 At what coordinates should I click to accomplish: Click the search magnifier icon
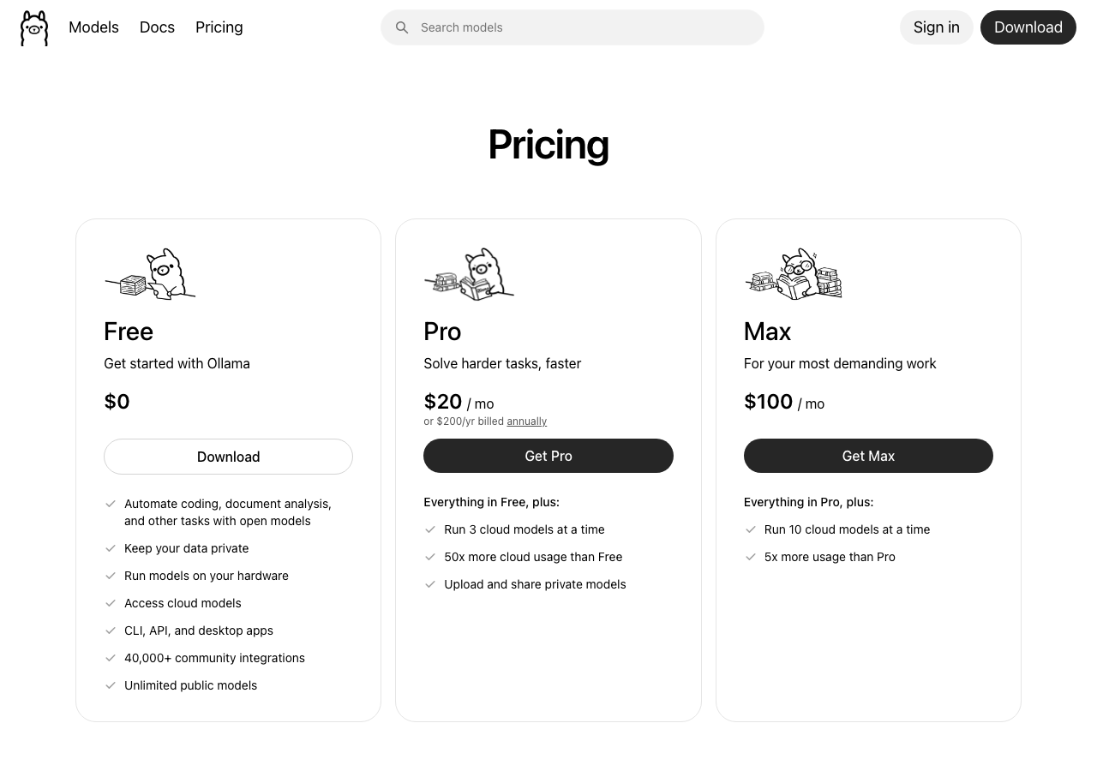pyautogui.click(x=402, y=27)
